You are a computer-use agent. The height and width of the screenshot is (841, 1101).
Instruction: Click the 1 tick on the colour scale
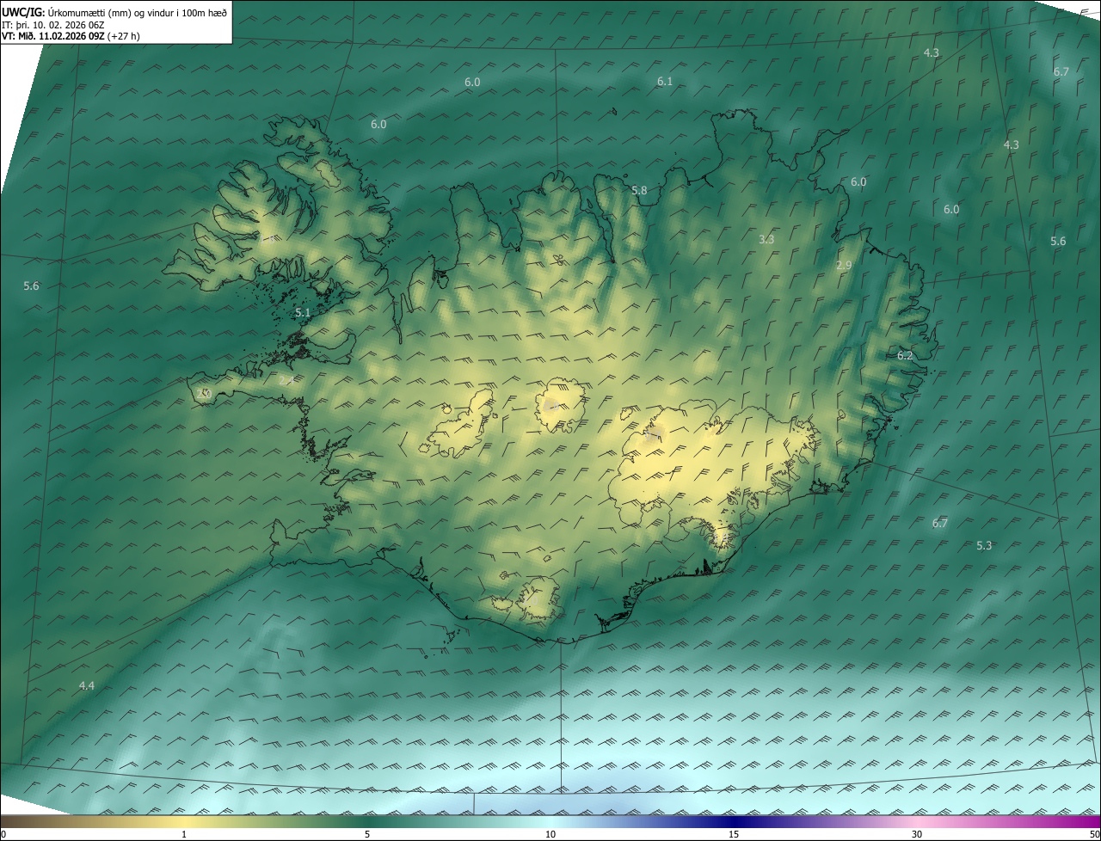tap(184, 835)
